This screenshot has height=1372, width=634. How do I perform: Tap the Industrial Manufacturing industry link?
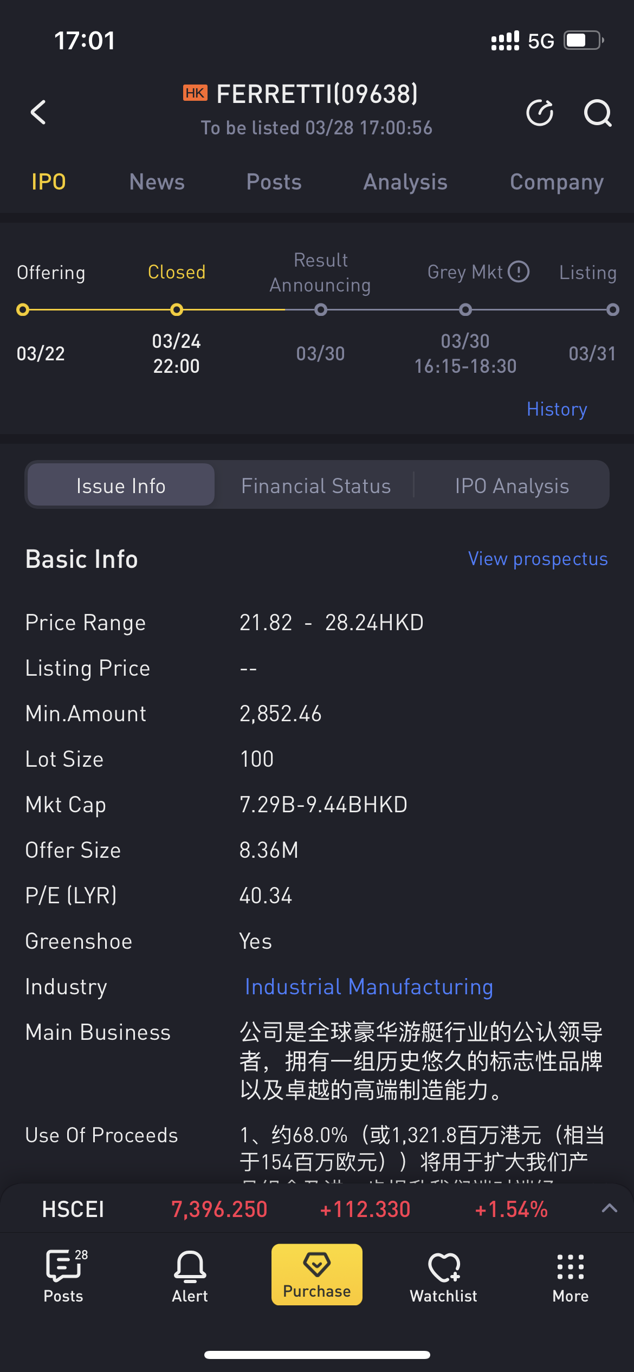[368, 987]
